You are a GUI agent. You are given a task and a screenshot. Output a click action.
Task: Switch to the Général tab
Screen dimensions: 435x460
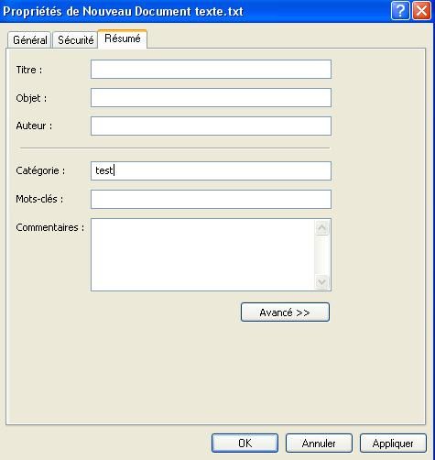click(x=29, y=40)
